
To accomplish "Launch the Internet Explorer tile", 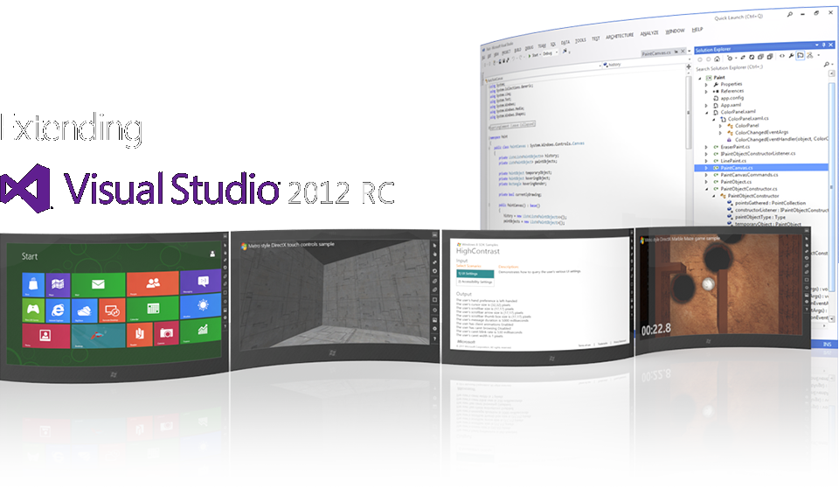I will (x=59, y=310).
